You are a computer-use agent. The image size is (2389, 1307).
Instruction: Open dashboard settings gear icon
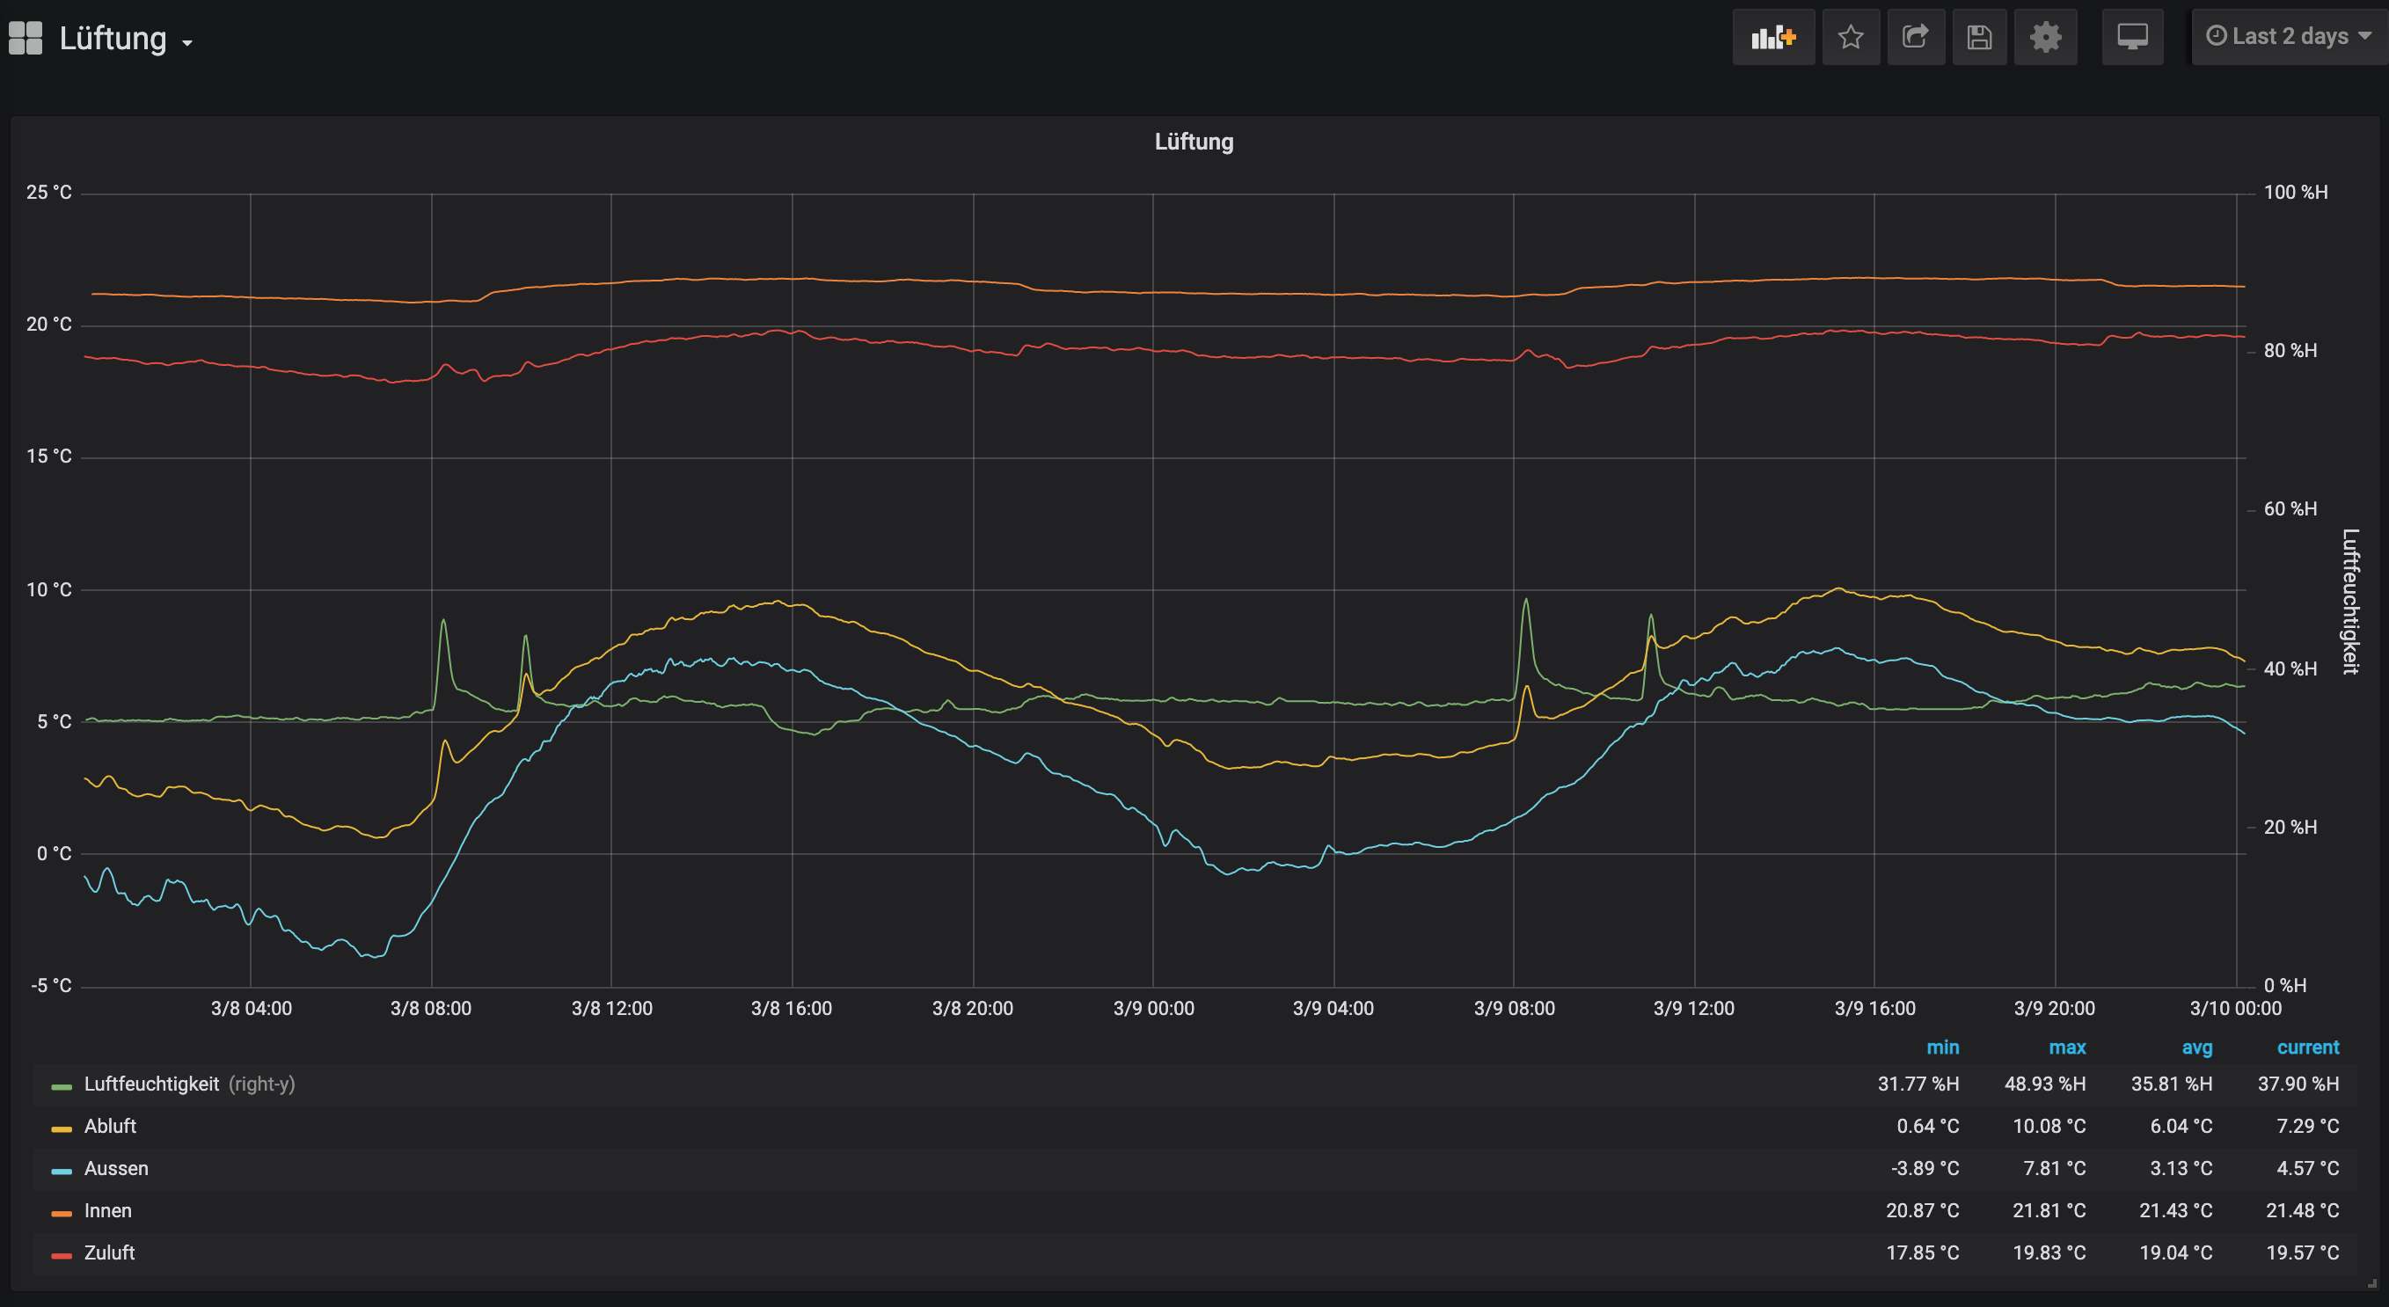(2045, 37)
